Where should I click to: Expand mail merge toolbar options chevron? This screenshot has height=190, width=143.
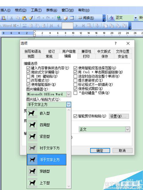coord(130,26)
